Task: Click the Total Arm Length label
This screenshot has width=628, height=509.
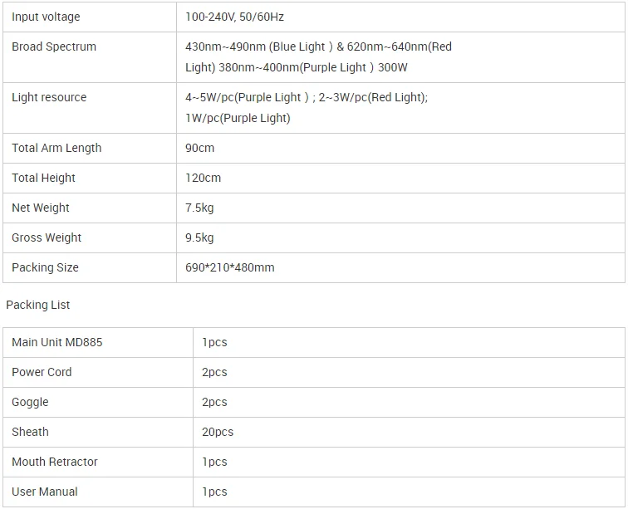Action: coord(56,148)
